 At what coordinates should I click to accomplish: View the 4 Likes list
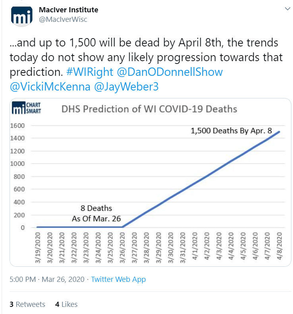point(66,304)
